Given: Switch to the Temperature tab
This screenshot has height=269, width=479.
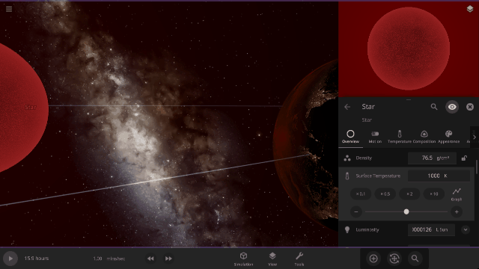Looking at the screenshot, I should point(399,137).
